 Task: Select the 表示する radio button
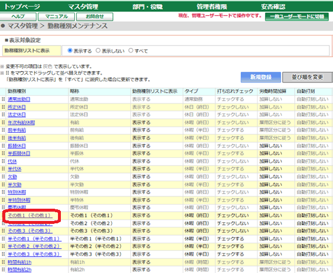(x=70, y=50)
